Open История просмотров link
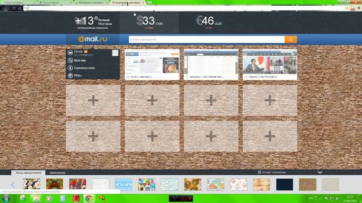This screenshot has height=203, width=362. tap(271, 172)
